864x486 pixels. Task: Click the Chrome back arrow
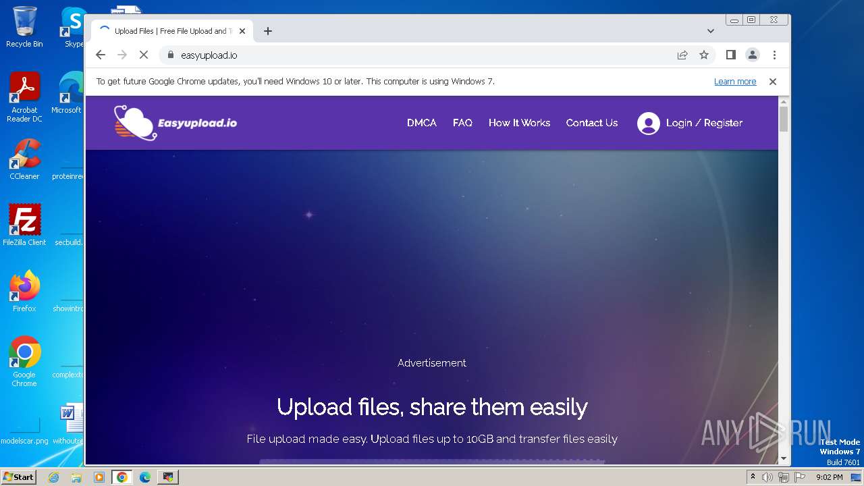point(101,55)
